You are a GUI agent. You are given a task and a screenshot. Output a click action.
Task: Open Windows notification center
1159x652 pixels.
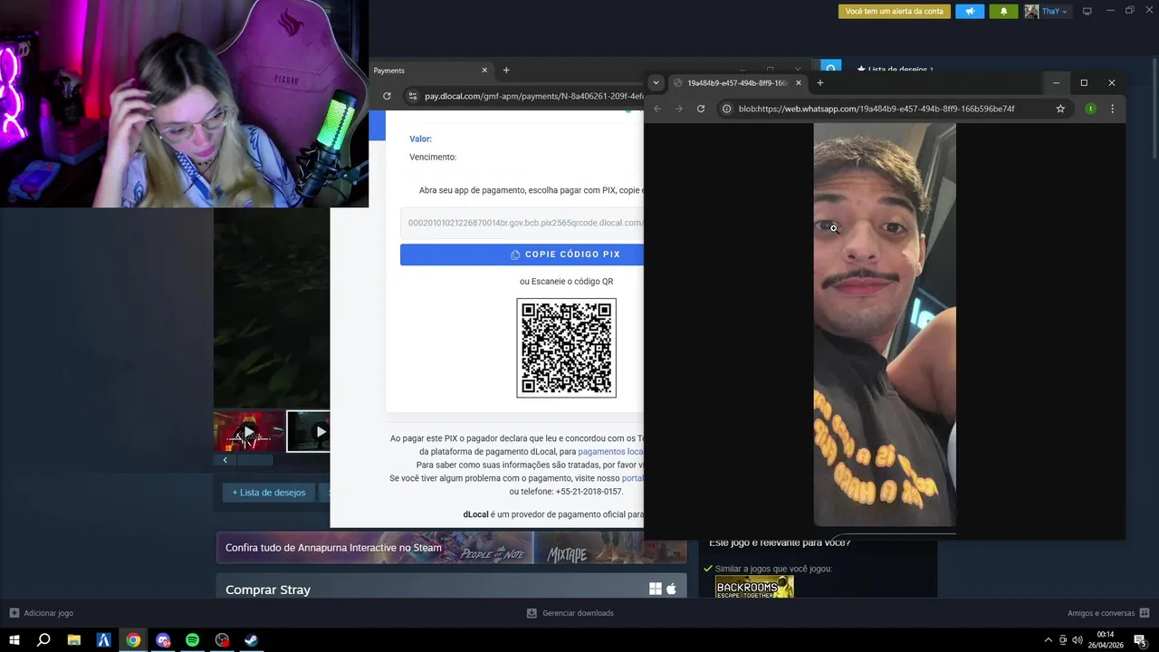1141,640
